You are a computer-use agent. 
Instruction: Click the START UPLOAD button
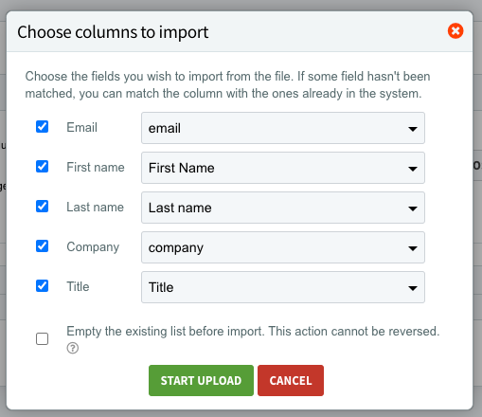click(x=201, y=380)
